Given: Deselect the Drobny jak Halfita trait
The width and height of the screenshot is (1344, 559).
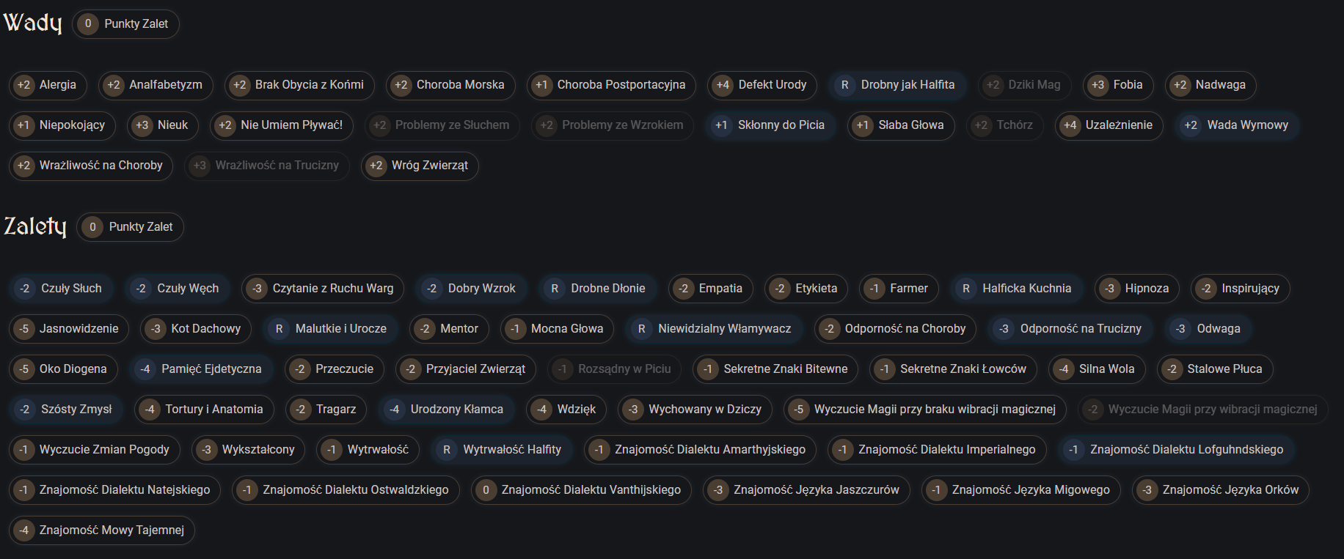Looking at the screenshot, I should point(897,85).
